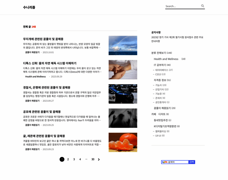Viewport: 228px width, 180px height.
Task: Open 카페 디저트 (9) category
Action: tap(160, 114)
